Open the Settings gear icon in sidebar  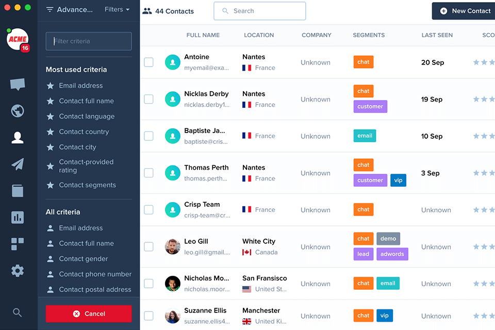click(x=18, y=271)
